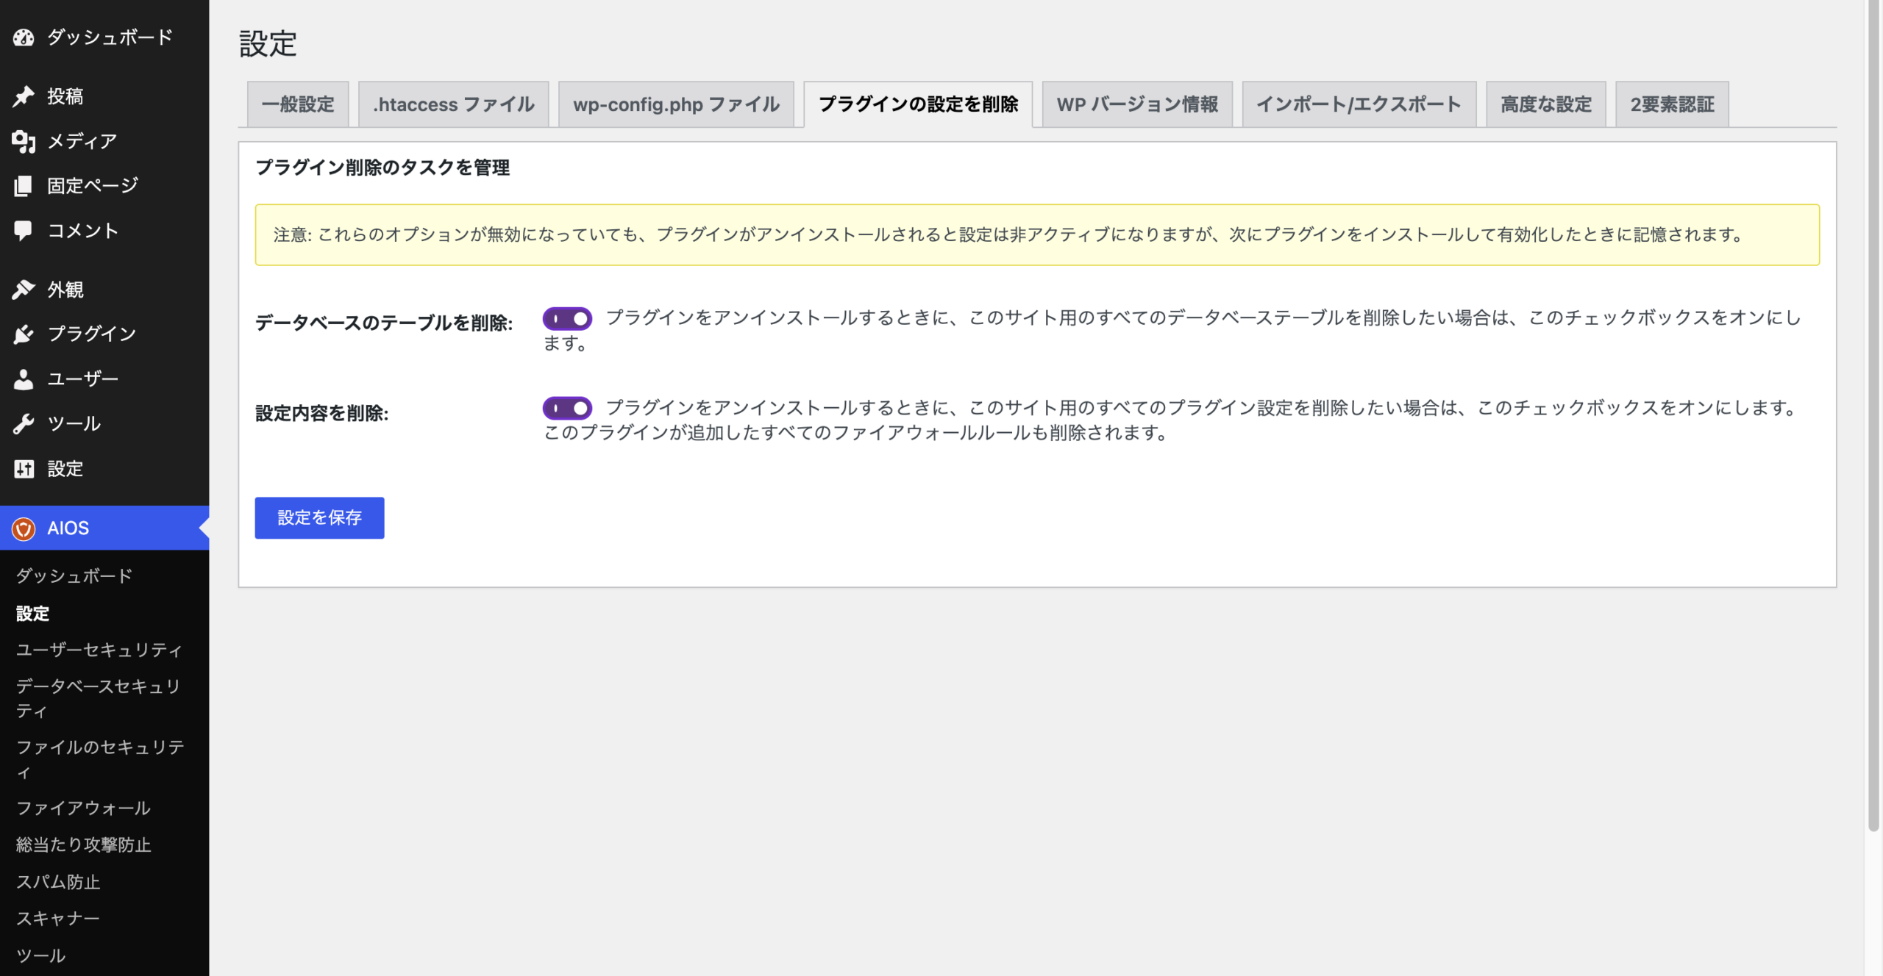This screenshot has width=1883, height=976.
Task: Click the yellow 注意 notice text
Action: coord(1008,235)
